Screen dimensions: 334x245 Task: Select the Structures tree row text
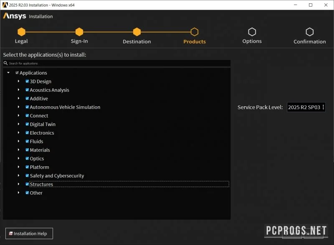pyautogui.click(x=41, y=184)
